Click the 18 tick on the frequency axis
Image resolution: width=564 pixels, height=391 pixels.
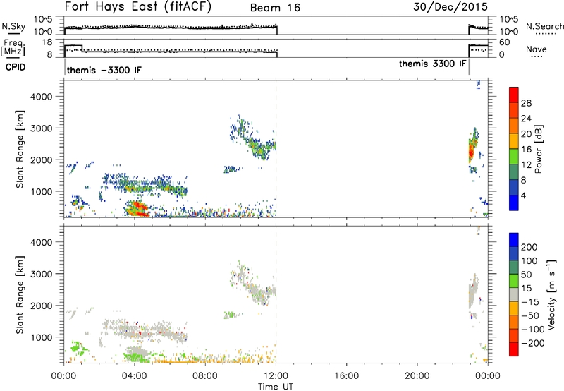tap(47, 42)
